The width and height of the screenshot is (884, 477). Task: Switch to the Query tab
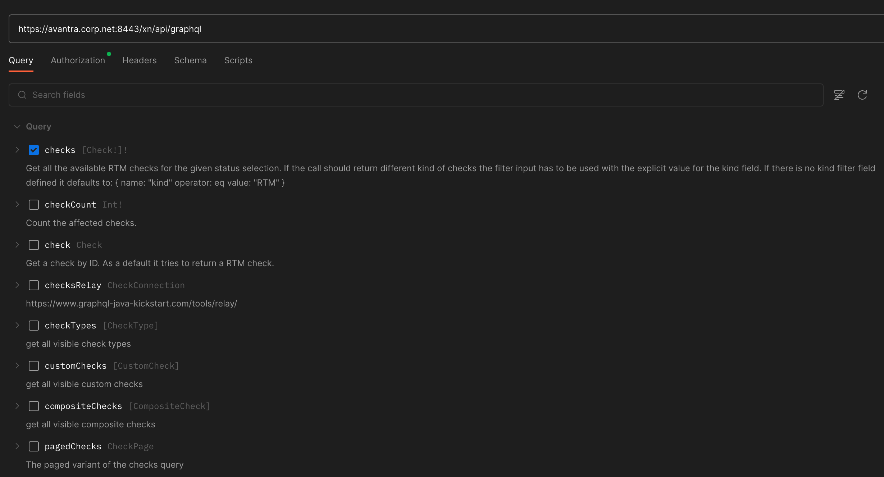21,60
